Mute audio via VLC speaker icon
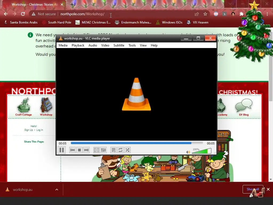Image resolution: width=273 pixels, height=205 pixels. click(x=188, y=152)
